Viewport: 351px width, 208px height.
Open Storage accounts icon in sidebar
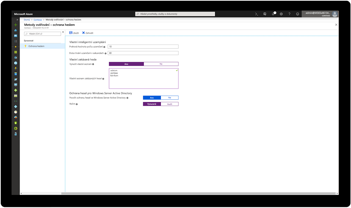point(16,96)
